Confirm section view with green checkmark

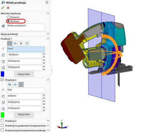(3, 8)
